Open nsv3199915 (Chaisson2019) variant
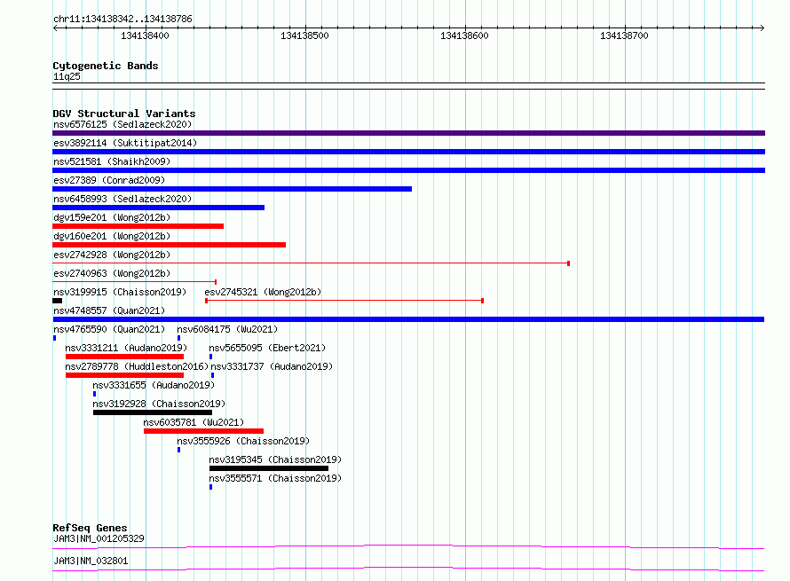Screen dimensions: 790x581 (x=120, y=292)
